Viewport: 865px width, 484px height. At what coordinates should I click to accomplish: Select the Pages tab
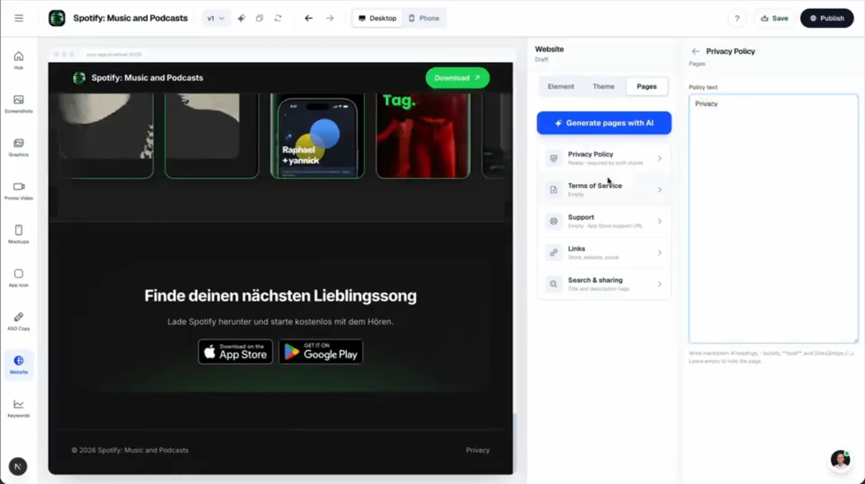(x=646, y=86)
